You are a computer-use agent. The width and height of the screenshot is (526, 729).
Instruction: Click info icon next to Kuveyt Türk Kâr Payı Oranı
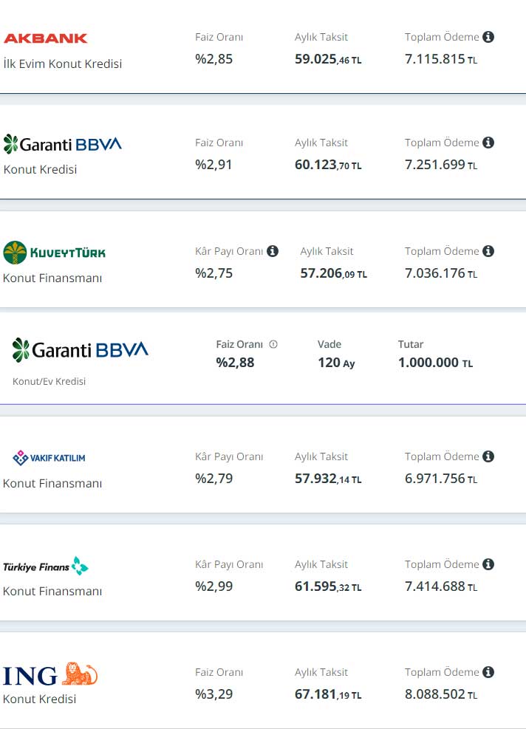(273, 251)
